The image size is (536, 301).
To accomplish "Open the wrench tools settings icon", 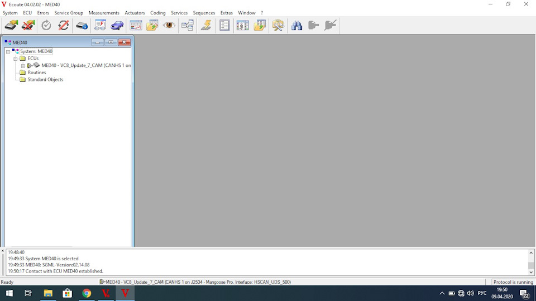I will [278, 25].
